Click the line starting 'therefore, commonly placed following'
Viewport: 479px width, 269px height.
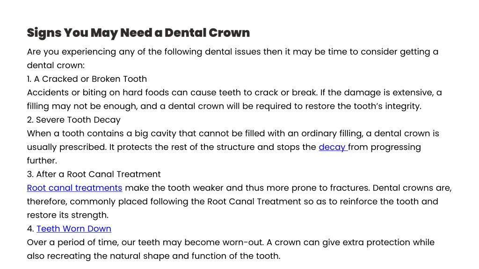point(232,202)
